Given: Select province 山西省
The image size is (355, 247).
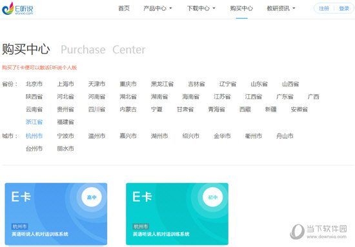Looking at the screenshot, I should pyautogui.click(x=290, y=84).
